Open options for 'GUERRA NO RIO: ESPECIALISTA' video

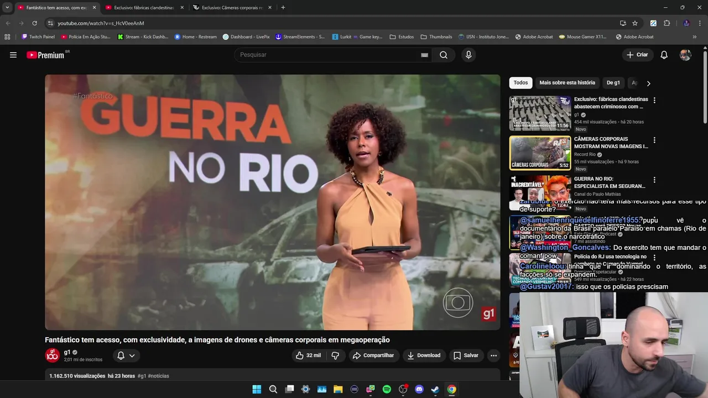point(654,180)
